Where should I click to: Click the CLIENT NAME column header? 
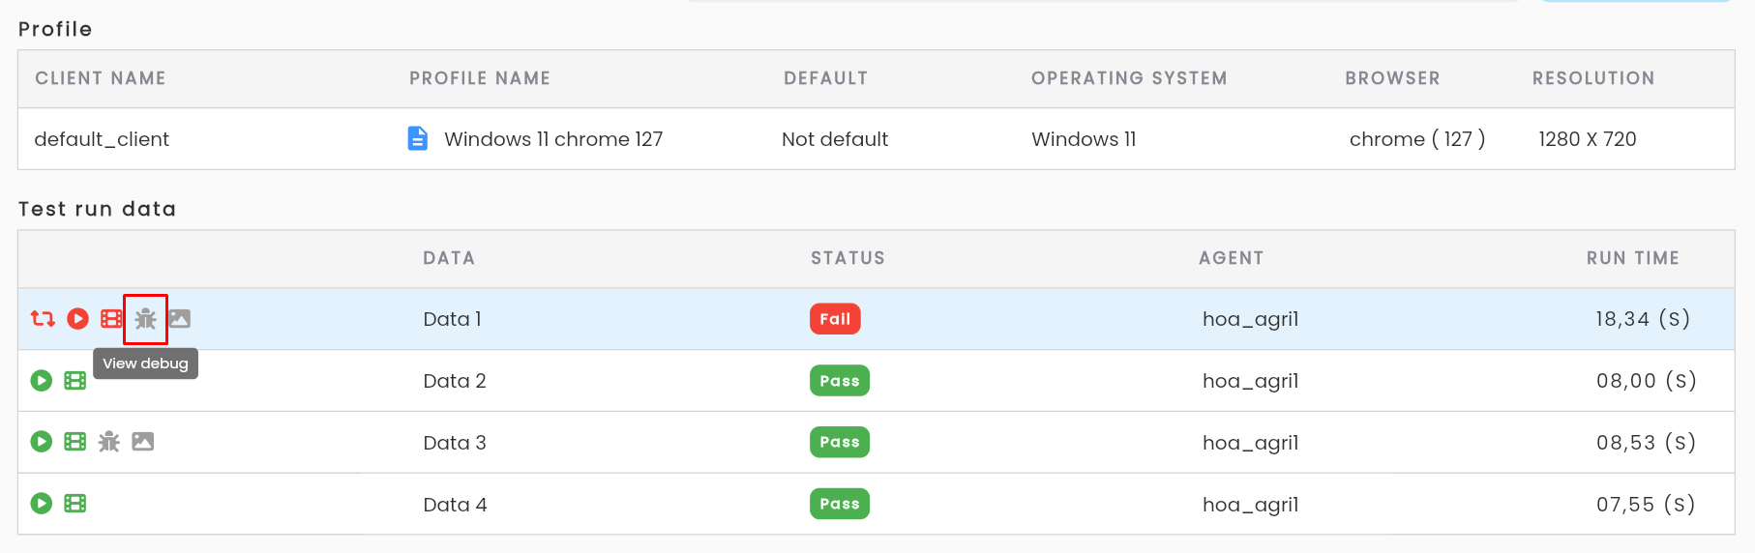pyautogui.click(x=101, y=78)
